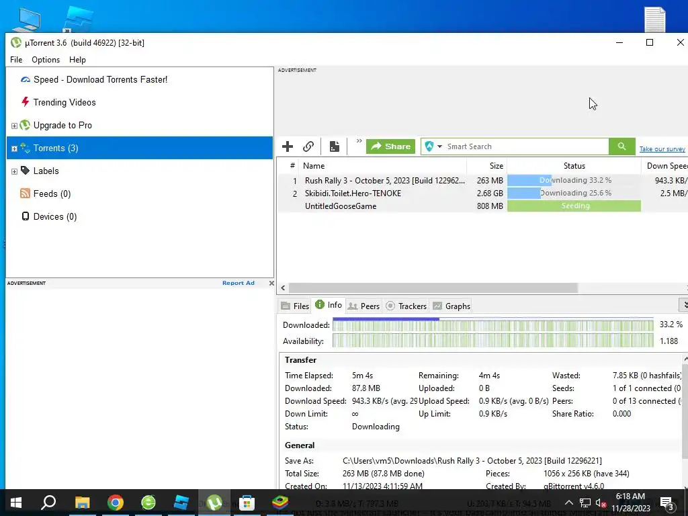The height and width of the screenshot is (516, 688).
Task: Expand the Torrents (3) tree node
Action: [x=14, y=148]
